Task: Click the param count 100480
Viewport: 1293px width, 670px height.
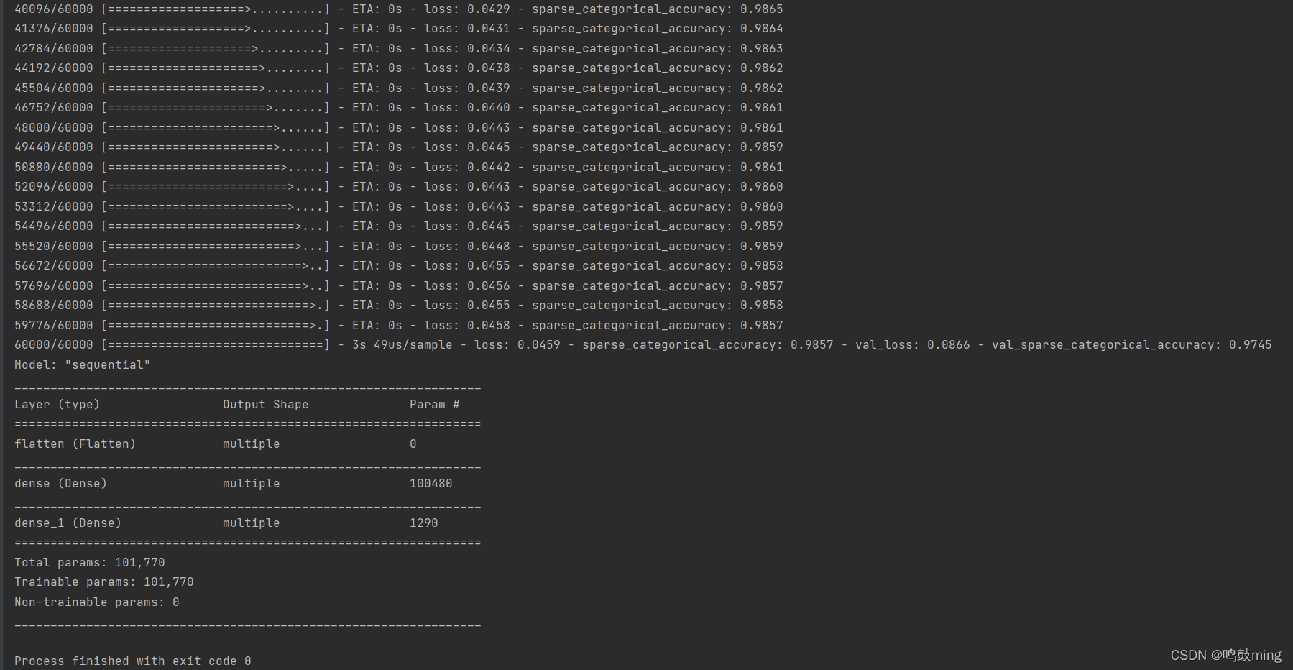Action: click(431, 484)
